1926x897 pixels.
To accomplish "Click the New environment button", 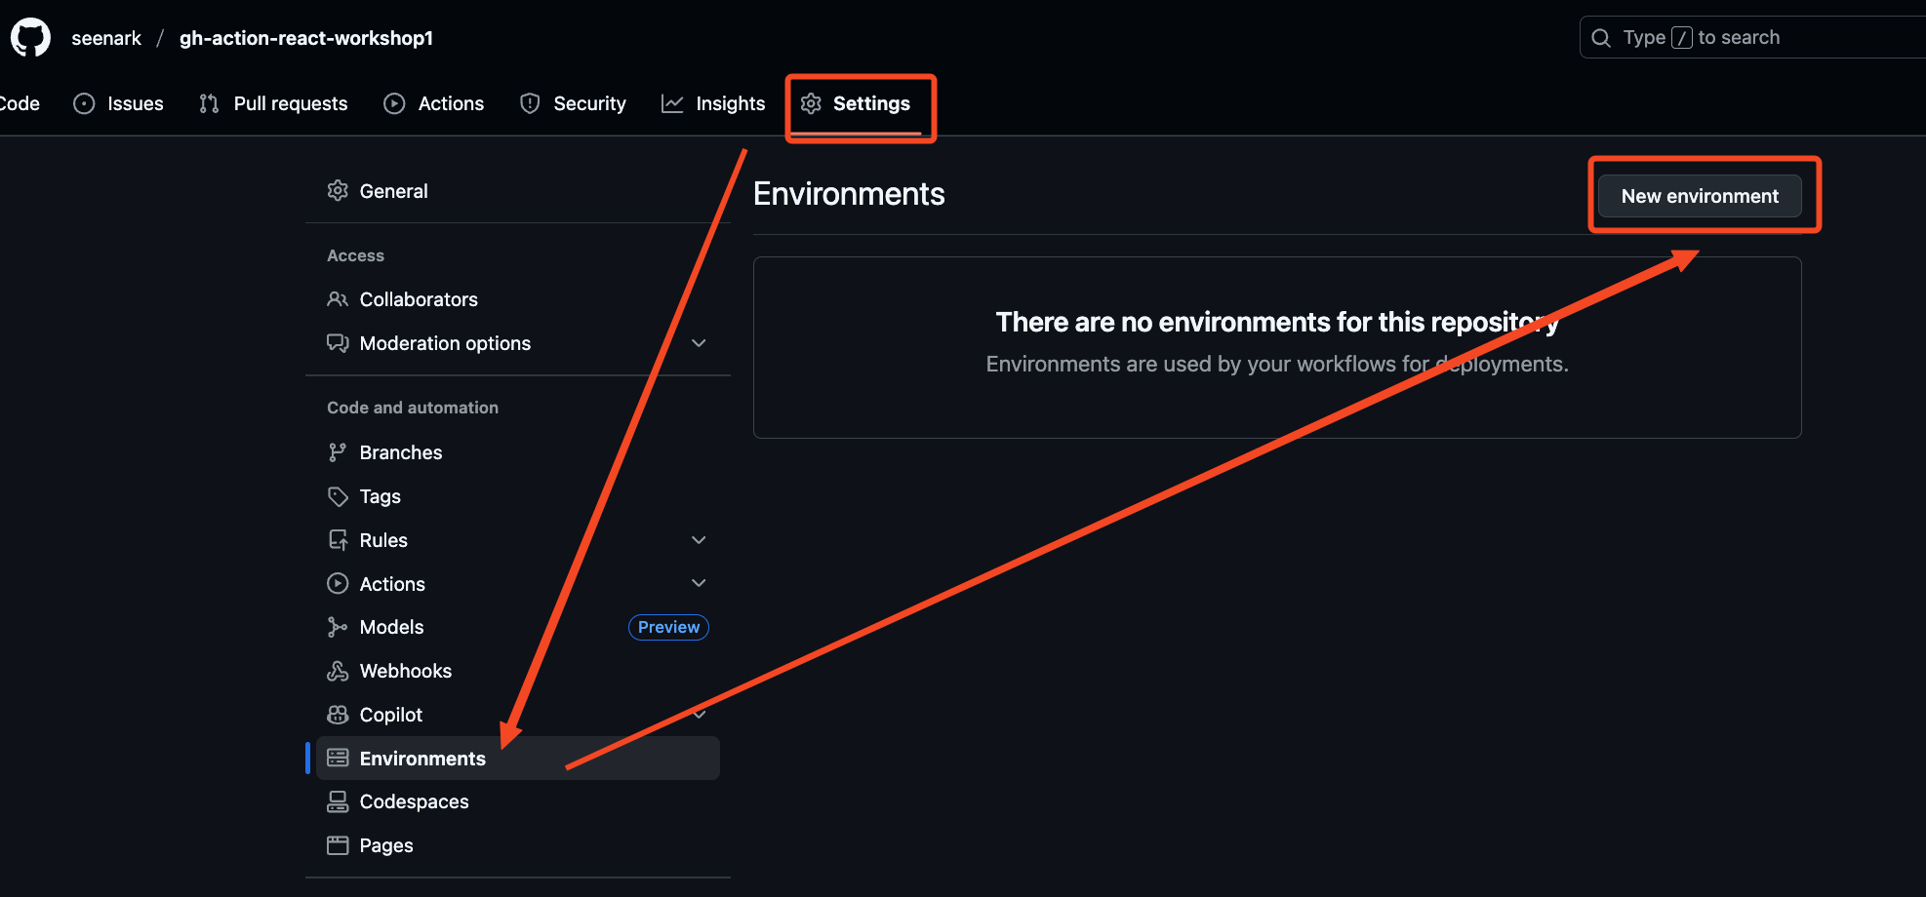I will pyautogui.click(x=1699, y=196).
